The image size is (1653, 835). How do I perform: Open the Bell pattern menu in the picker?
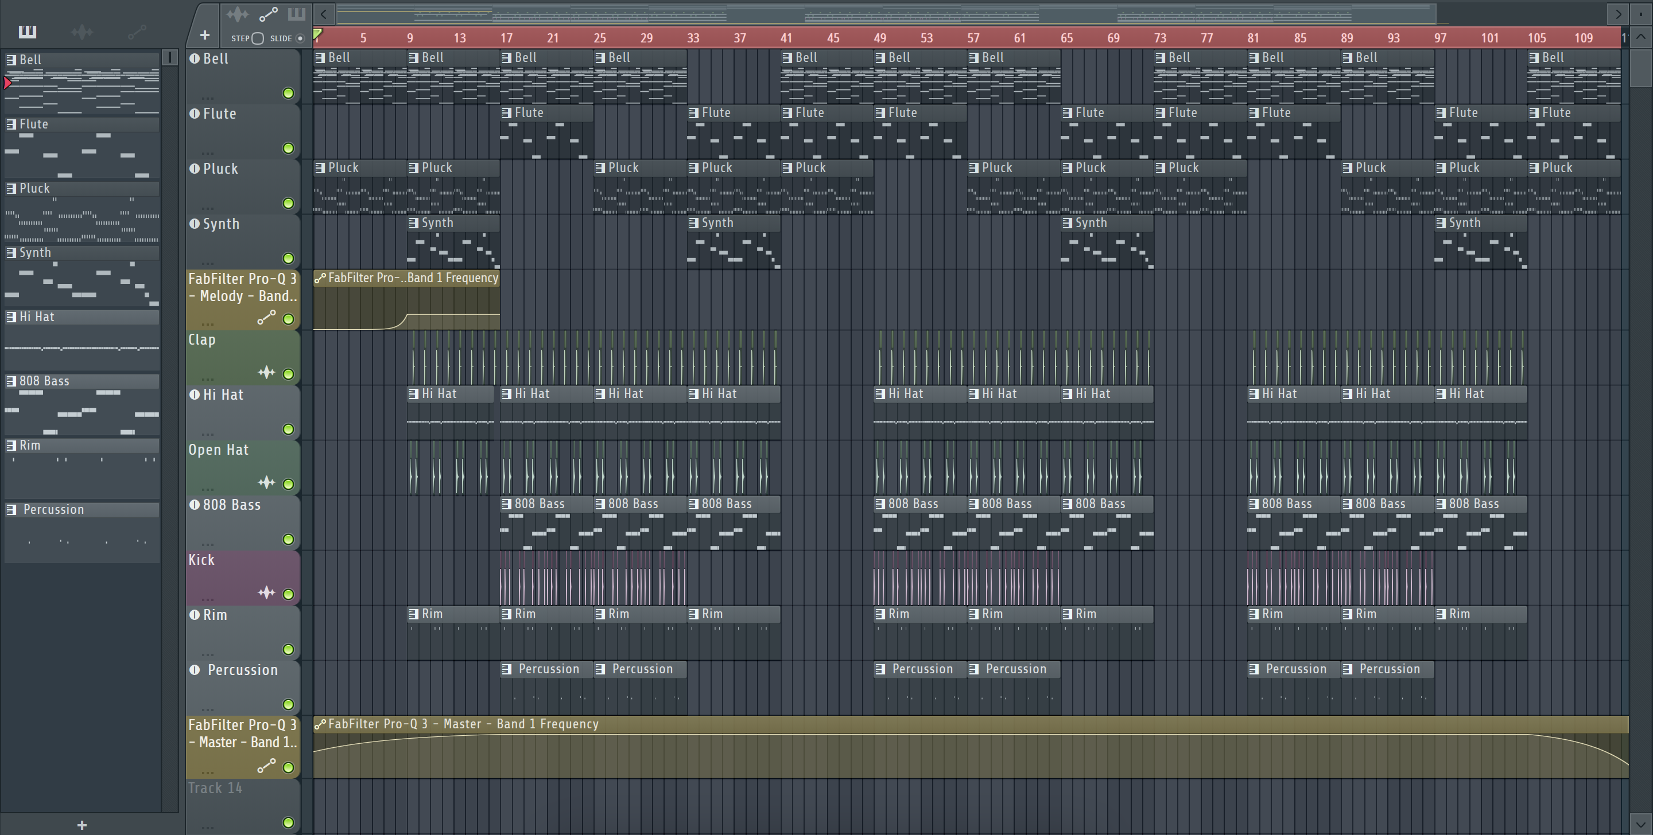pyautogui.click(x=11, y=60)
